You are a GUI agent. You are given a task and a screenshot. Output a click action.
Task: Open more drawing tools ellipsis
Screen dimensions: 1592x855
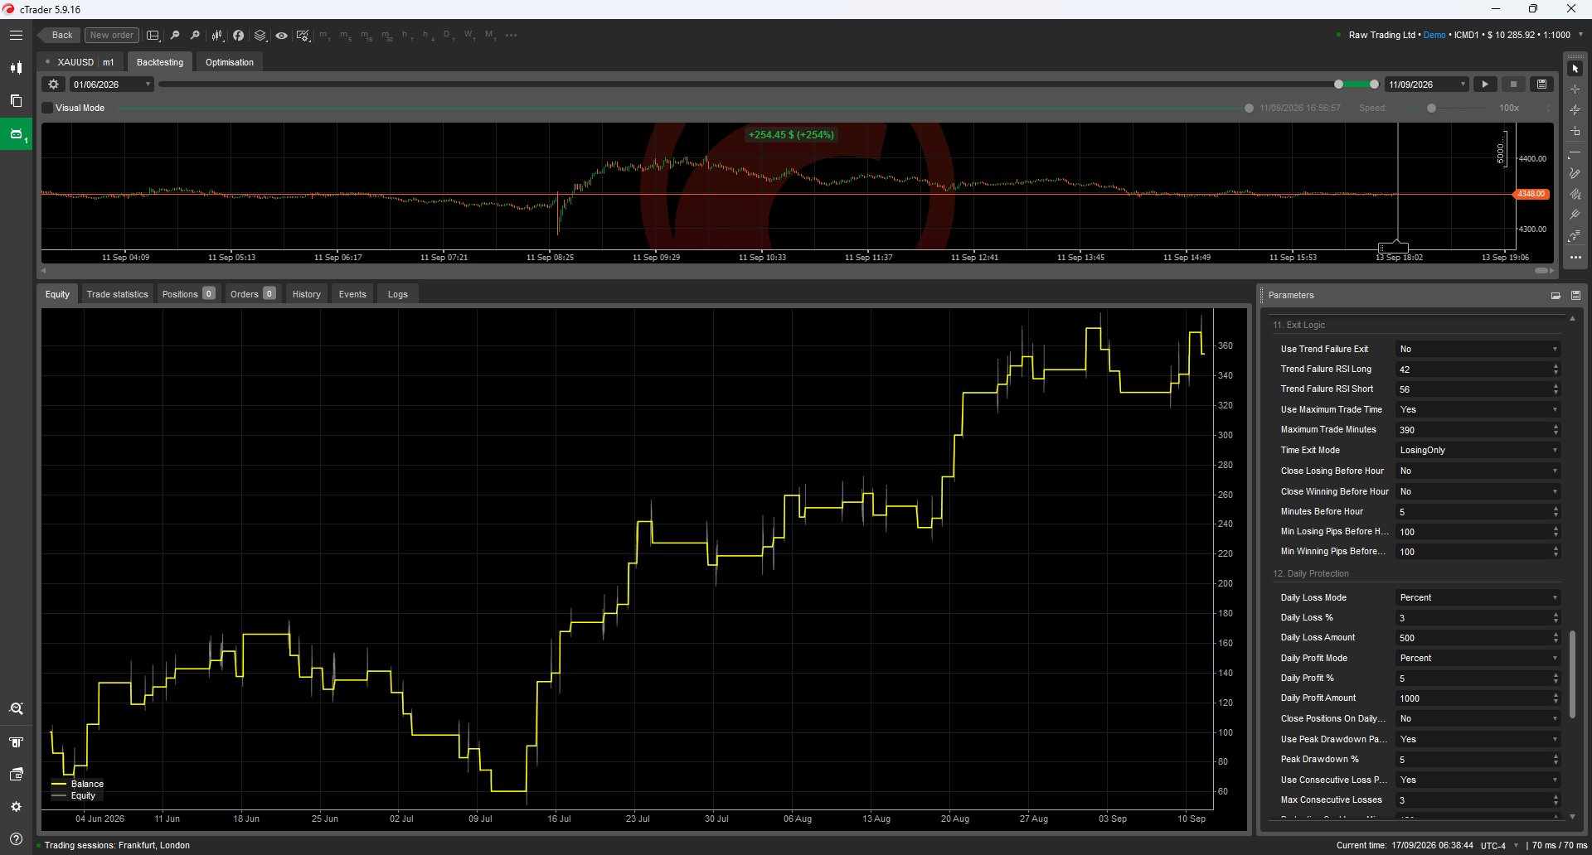tap(1575, 258)
